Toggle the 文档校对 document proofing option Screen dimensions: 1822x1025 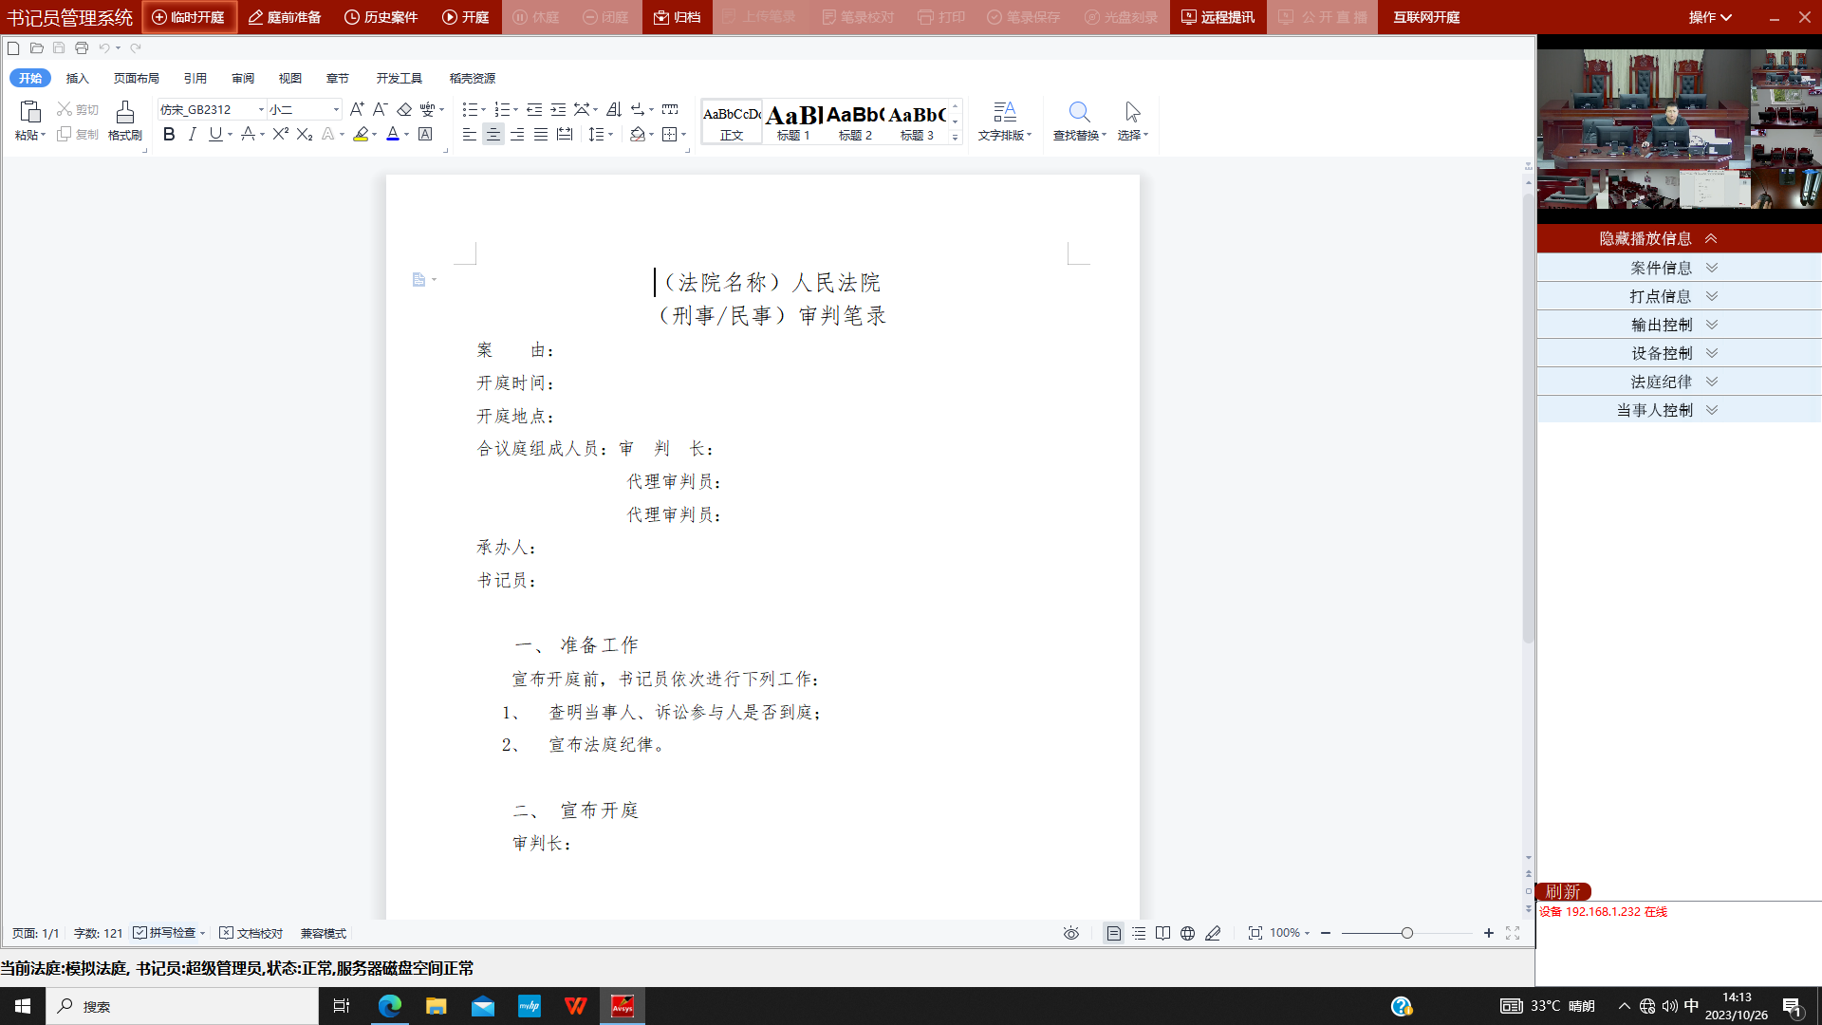click(251, 933)
